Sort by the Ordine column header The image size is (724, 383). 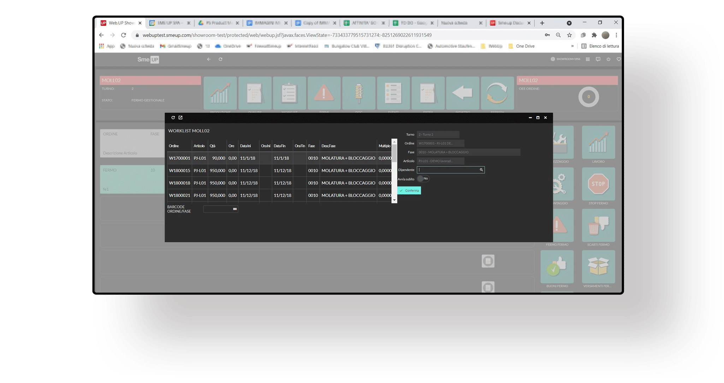[174, 146]
